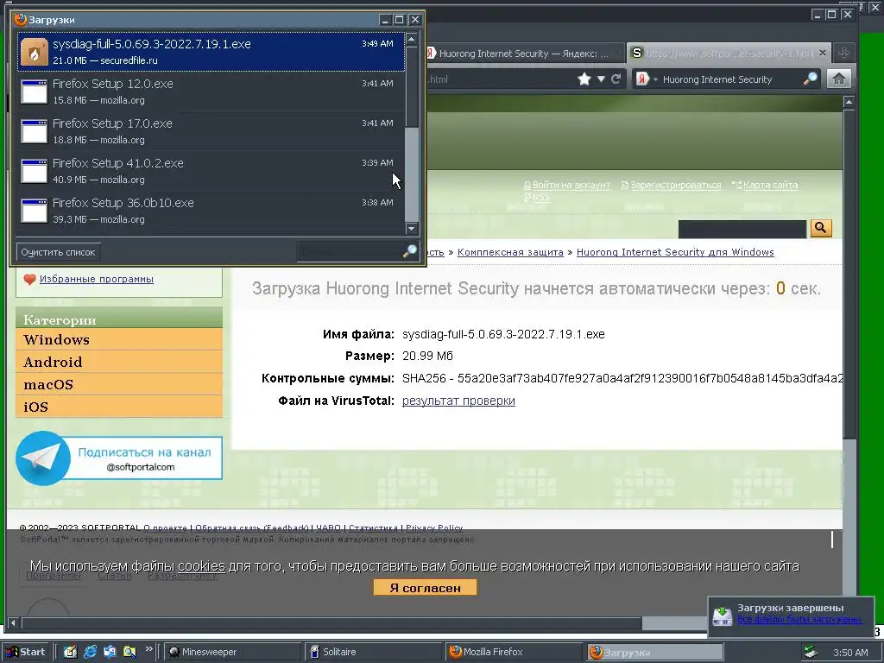Switch to Mozilla Firefox taskbar button
This screenshot has height=663, width=884.
[514, 652]
